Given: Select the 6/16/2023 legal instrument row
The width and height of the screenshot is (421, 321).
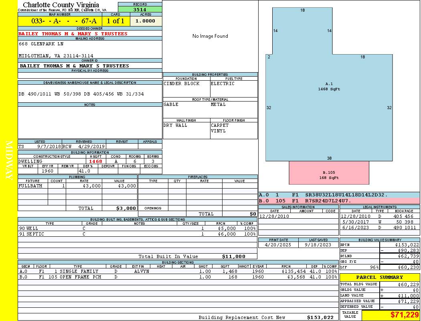Looking at the screenshot, I should (x=379, y=228).
